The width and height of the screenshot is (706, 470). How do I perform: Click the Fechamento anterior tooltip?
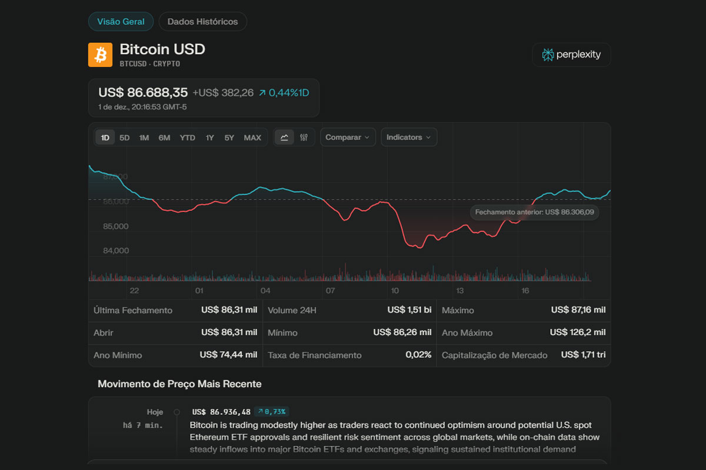[x=534, y=212]
